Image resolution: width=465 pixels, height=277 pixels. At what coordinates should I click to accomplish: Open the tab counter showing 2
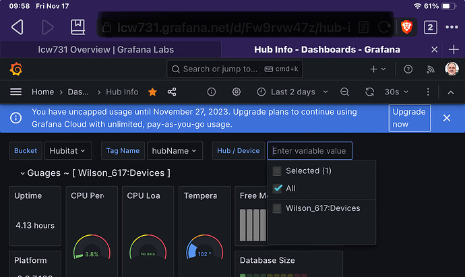(430, 27)
